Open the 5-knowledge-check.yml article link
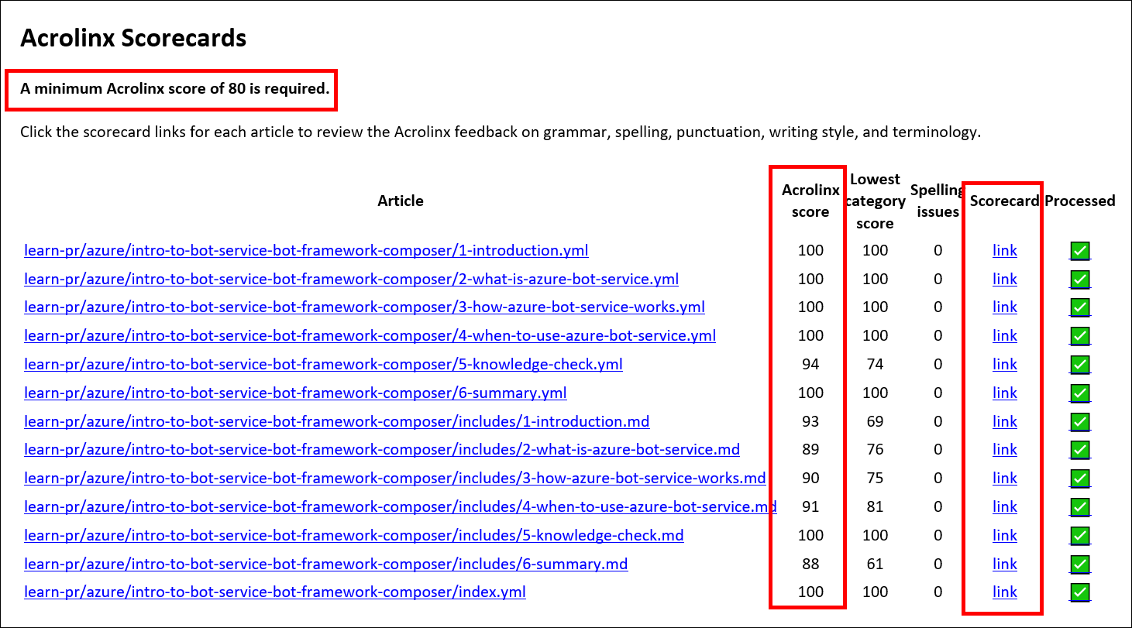This screenshot has height=628, width=1132. 323,364
